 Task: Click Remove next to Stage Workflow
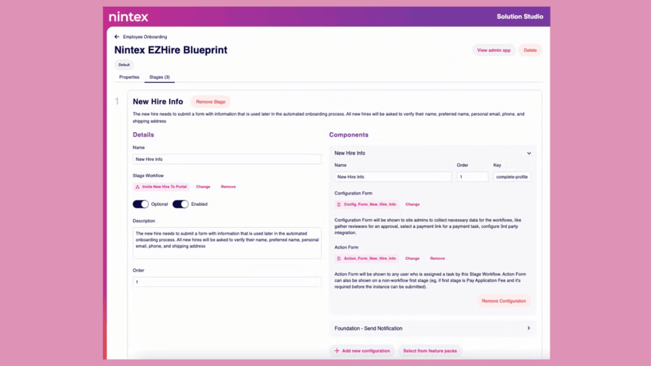228,187
